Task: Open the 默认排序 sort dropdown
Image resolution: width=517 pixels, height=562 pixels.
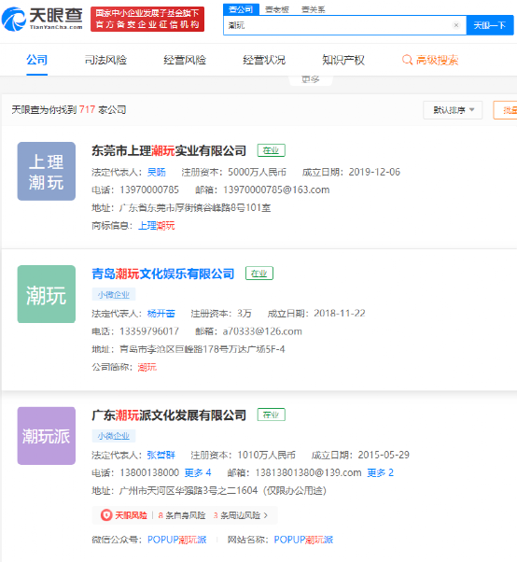Action: pyautogui.click(x=453, y=110)
